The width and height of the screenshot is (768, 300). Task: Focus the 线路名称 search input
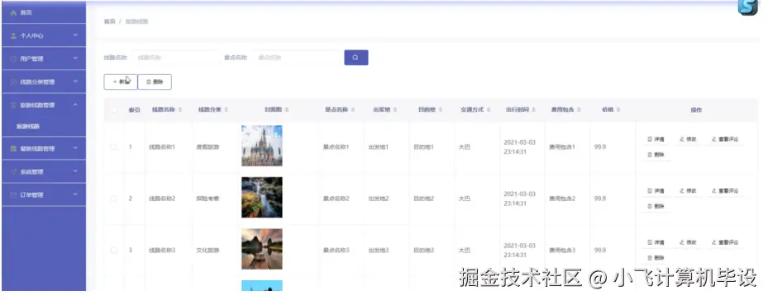(176, 58)
